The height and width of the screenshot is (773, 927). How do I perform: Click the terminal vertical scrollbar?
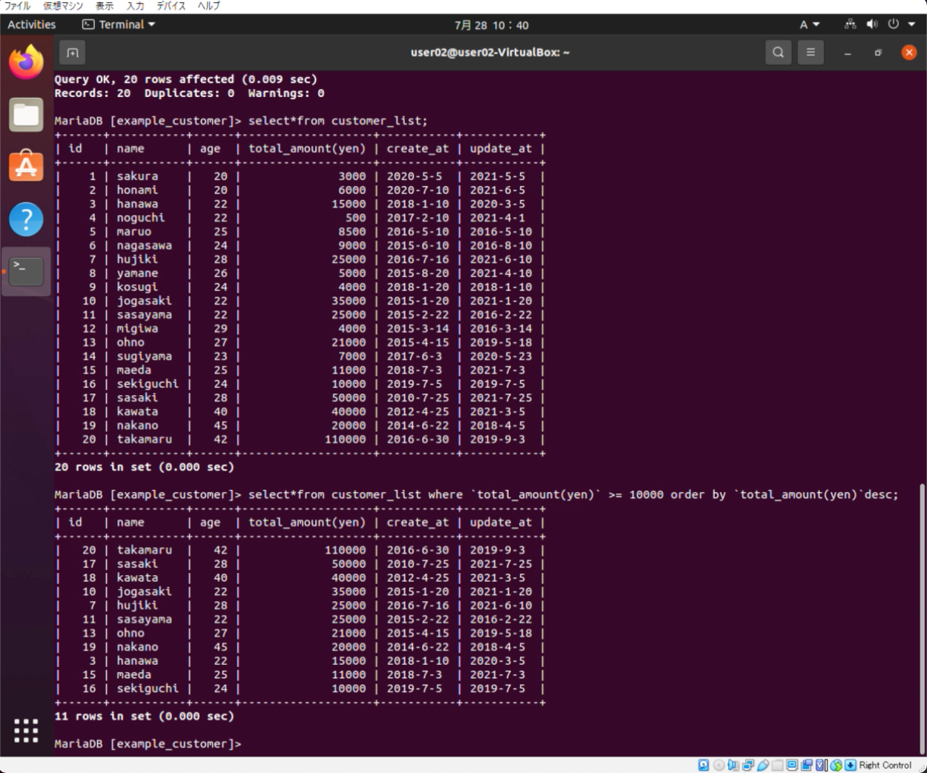pos(922,615)
